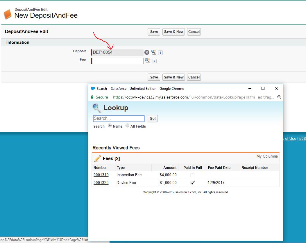306x243 pixels.
Task: Open fee record 0001319
Action: click(x=101, y=175)
